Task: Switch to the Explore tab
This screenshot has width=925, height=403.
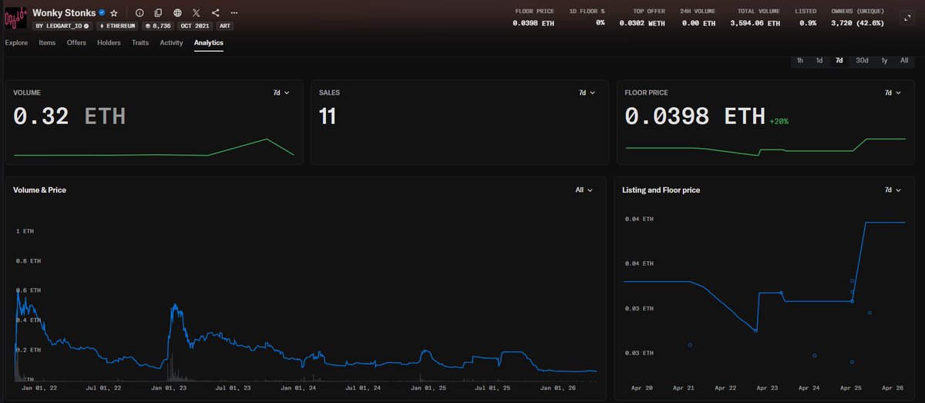Action: [16, 43]
